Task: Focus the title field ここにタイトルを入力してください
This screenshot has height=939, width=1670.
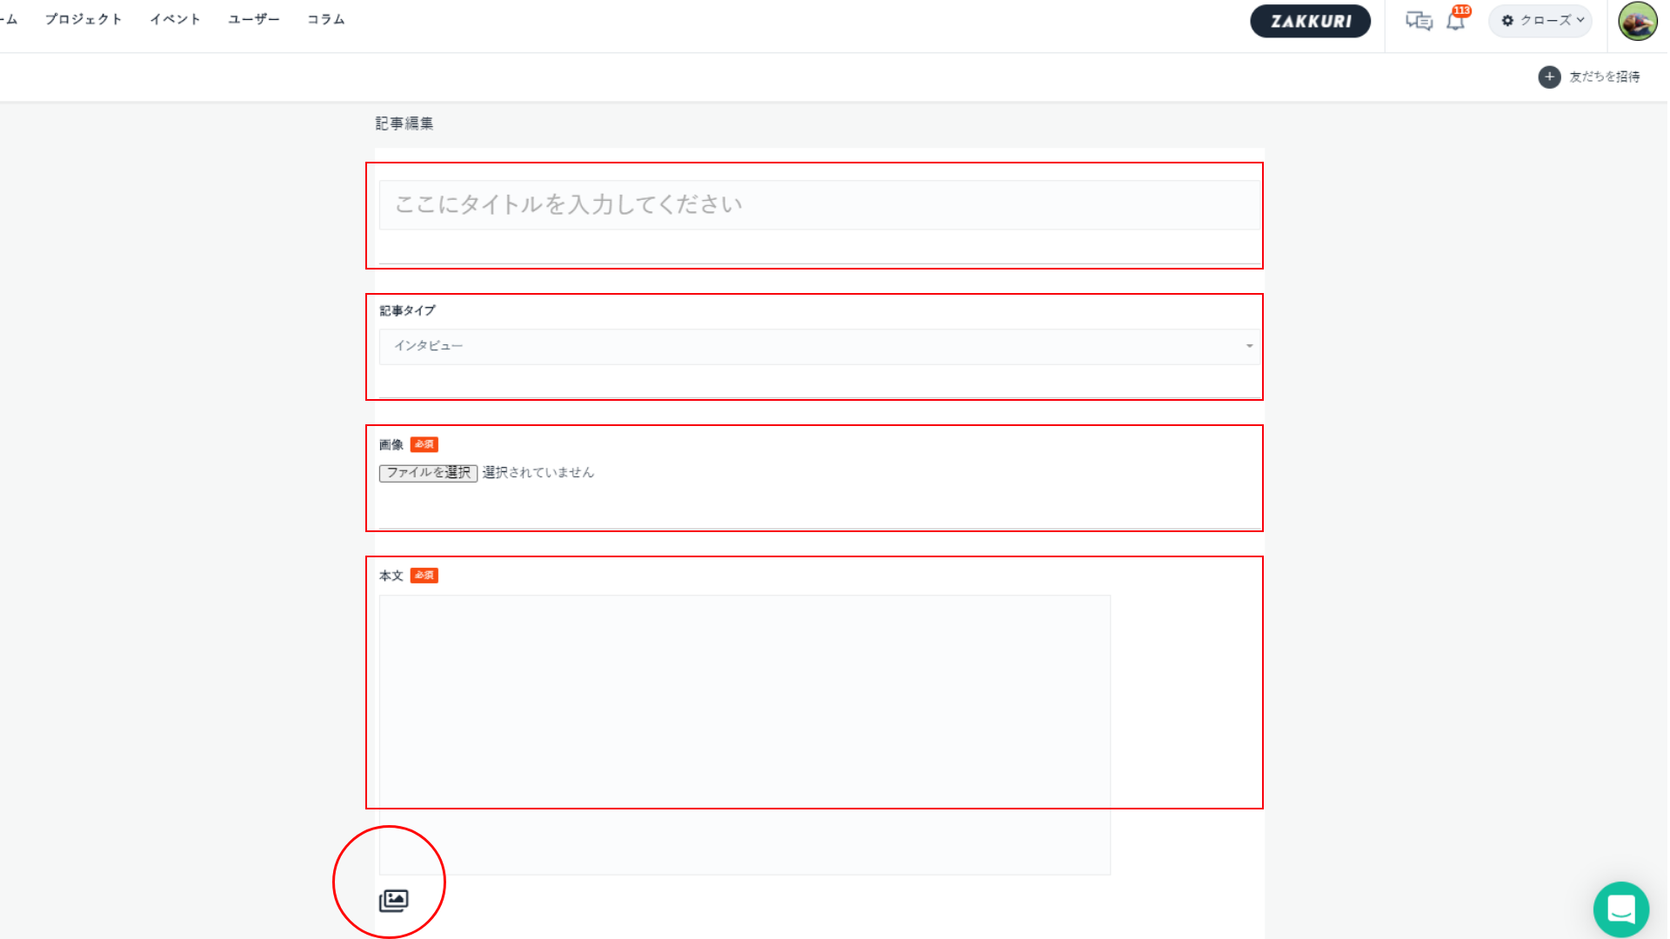Action: pyautogui.click(x=818, y=205)
